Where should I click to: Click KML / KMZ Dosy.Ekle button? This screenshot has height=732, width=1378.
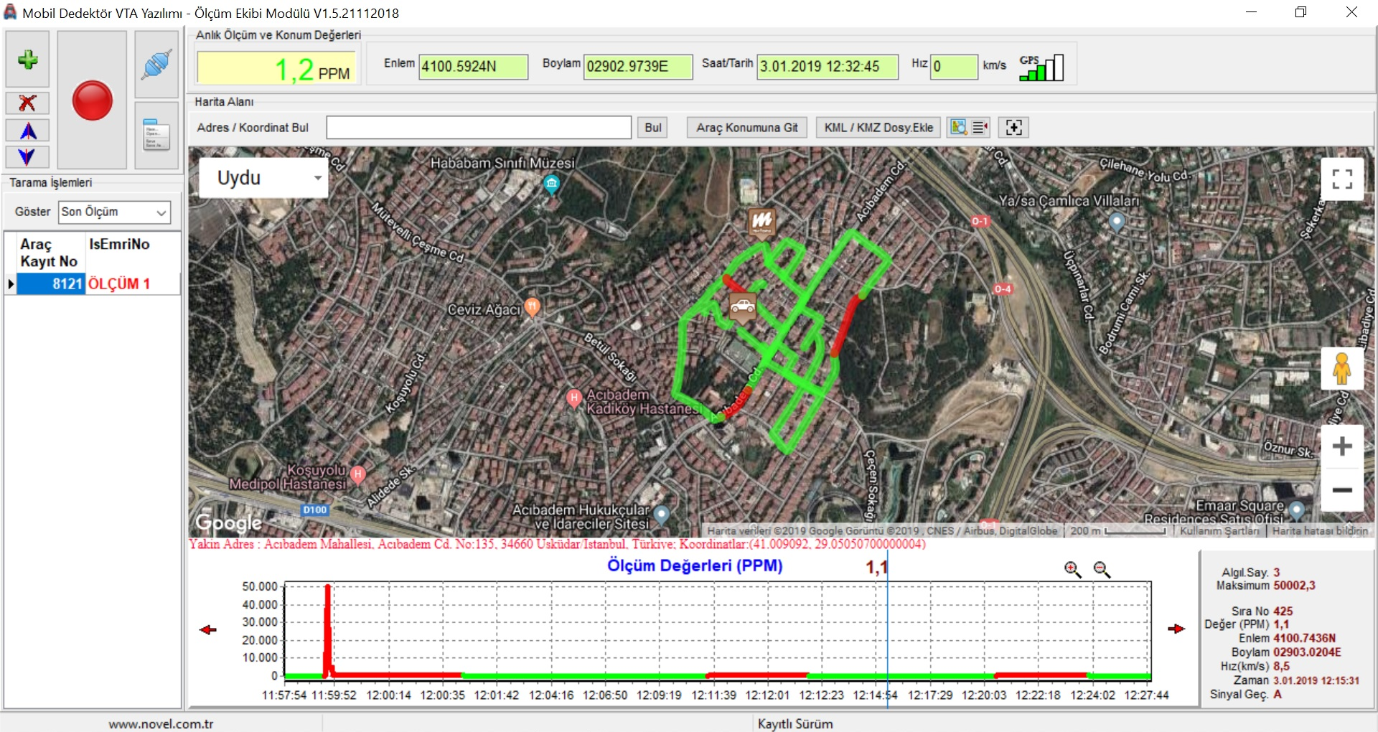click(878, 127)
